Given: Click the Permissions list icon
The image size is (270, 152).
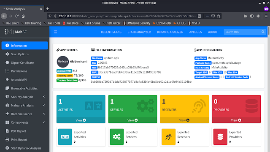Looking at the screenshot, I should point(7,71).
